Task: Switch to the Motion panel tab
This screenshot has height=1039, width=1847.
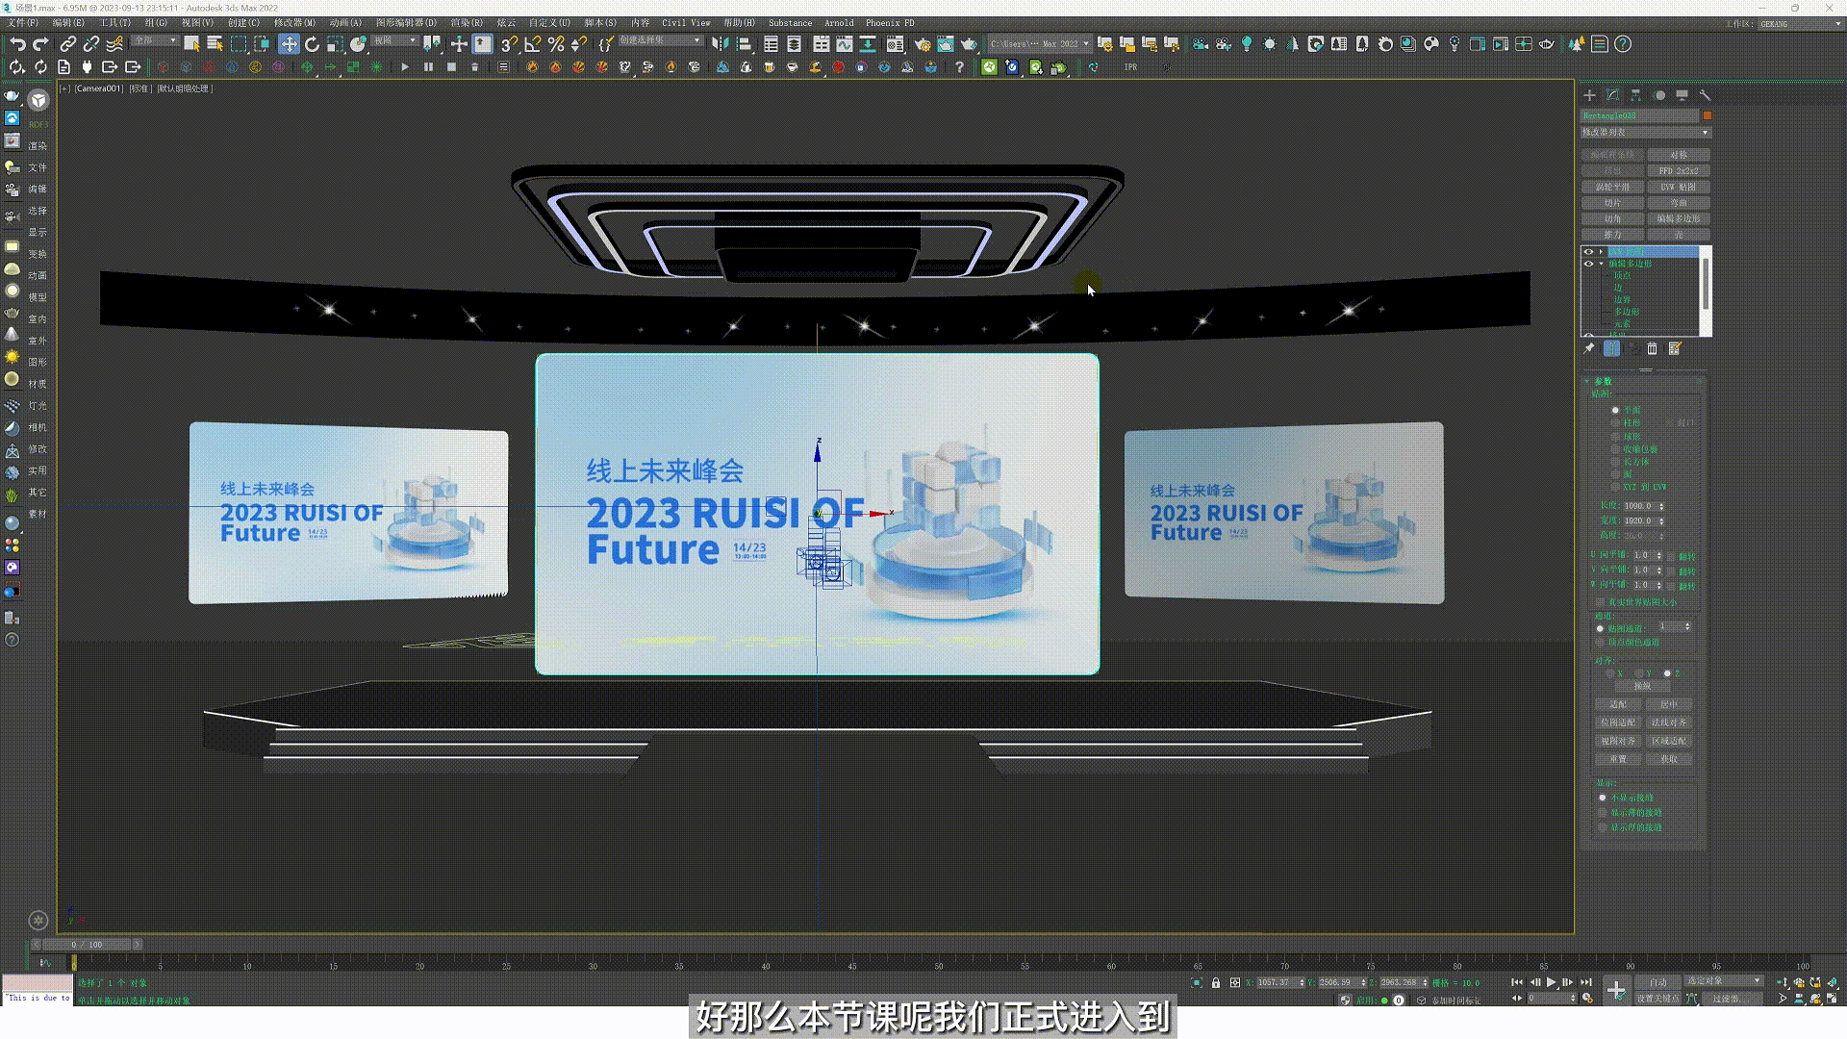Action: pyautogui.click(x=1659, y=95)
